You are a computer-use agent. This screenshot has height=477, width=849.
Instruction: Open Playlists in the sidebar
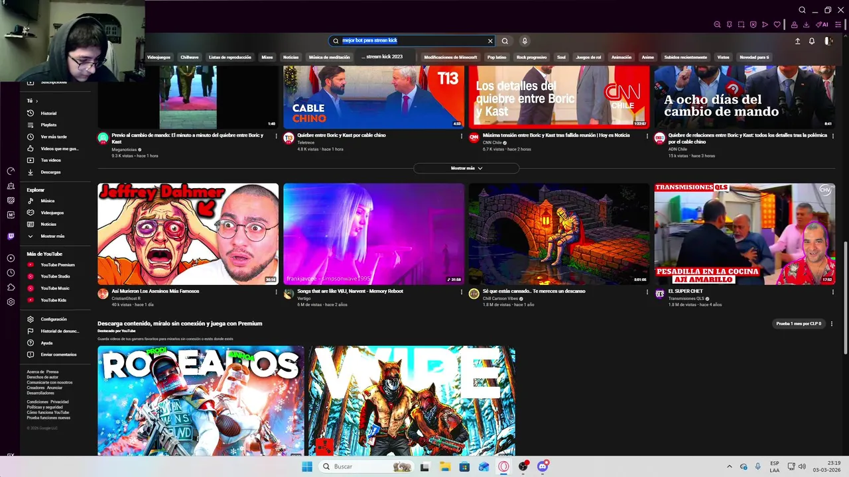click(x=48, y=125)
